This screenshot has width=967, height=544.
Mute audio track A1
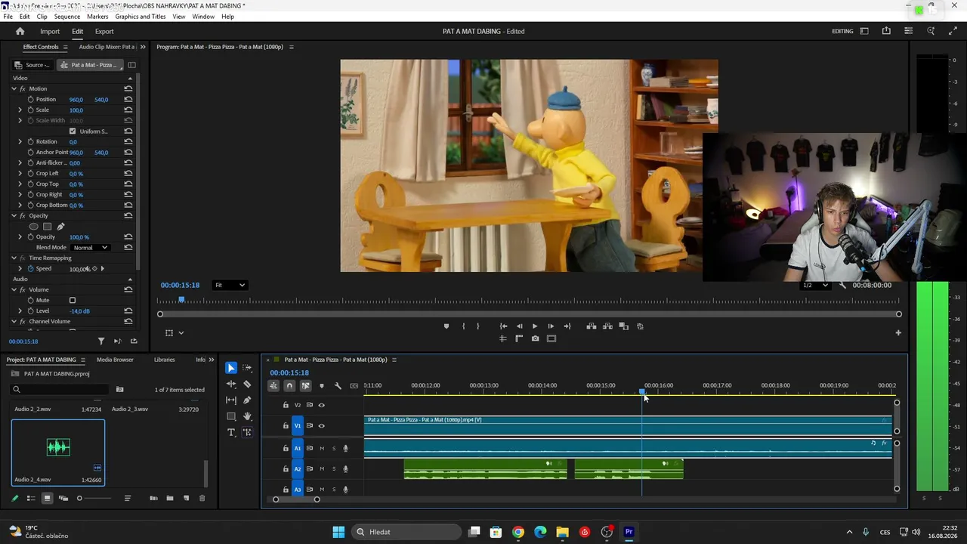tap(322, 449)
